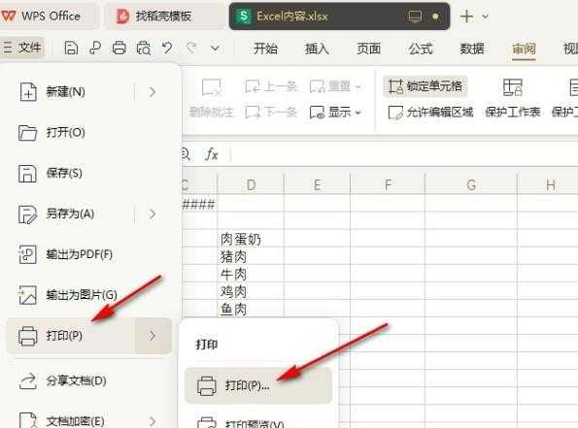Click the fx insert function icon
Screen dimensions: 578x428
[212, 154]
